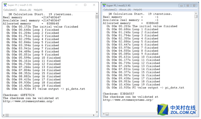Click 'The checksum can be validated at', left window
This screenshot has height=119, width=201.
coord(31,98)
